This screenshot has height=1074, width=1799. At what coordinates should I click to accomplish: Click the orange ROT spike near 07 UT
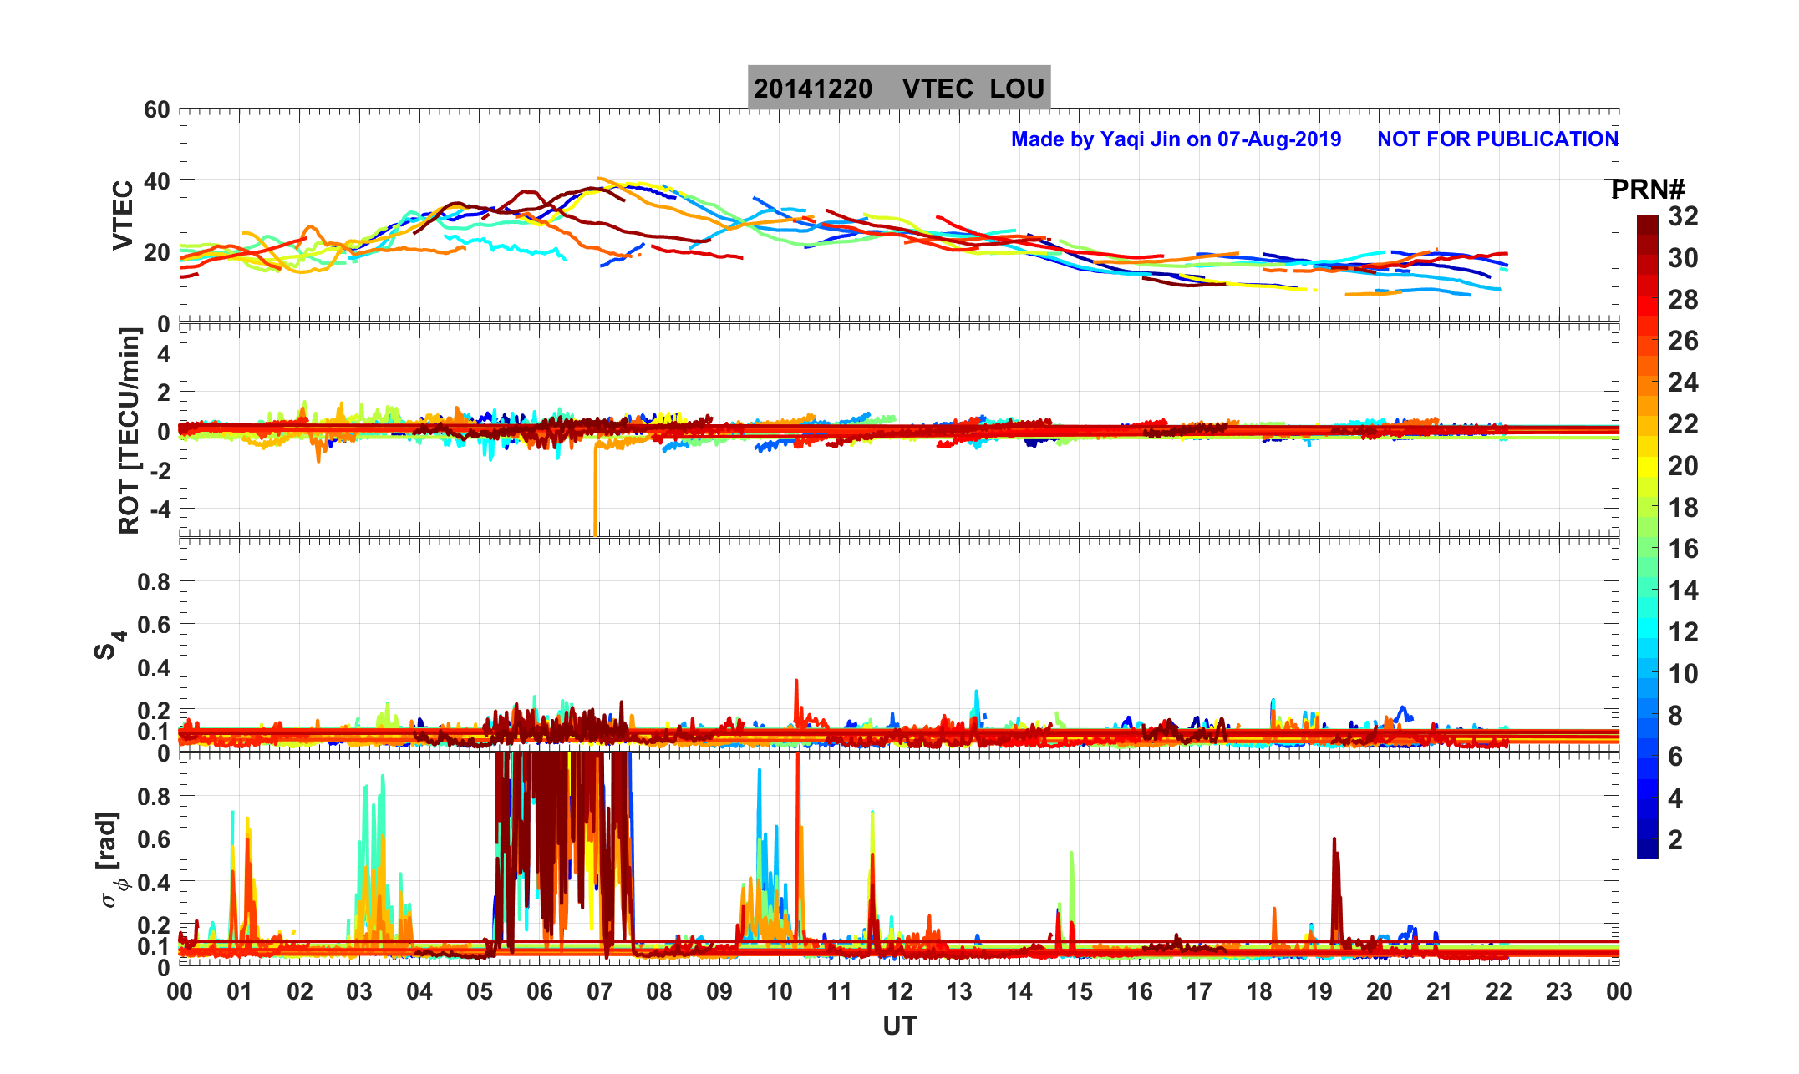pyautogui.click(x=595, y=493)
